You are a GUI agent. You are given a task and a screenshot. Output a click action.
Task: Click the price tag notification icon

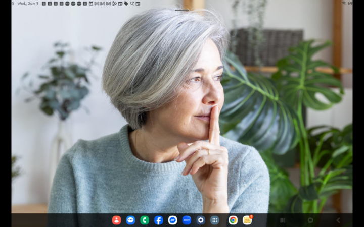126,4
